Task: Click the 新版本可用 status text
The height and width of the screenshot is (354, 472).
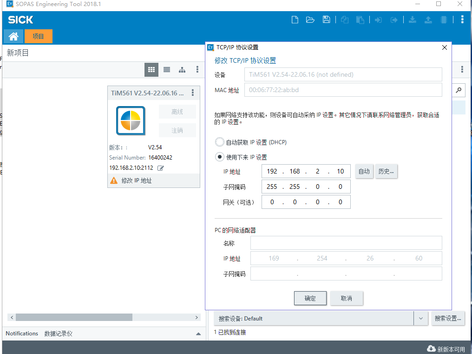Action: click(x=451, y=349)
